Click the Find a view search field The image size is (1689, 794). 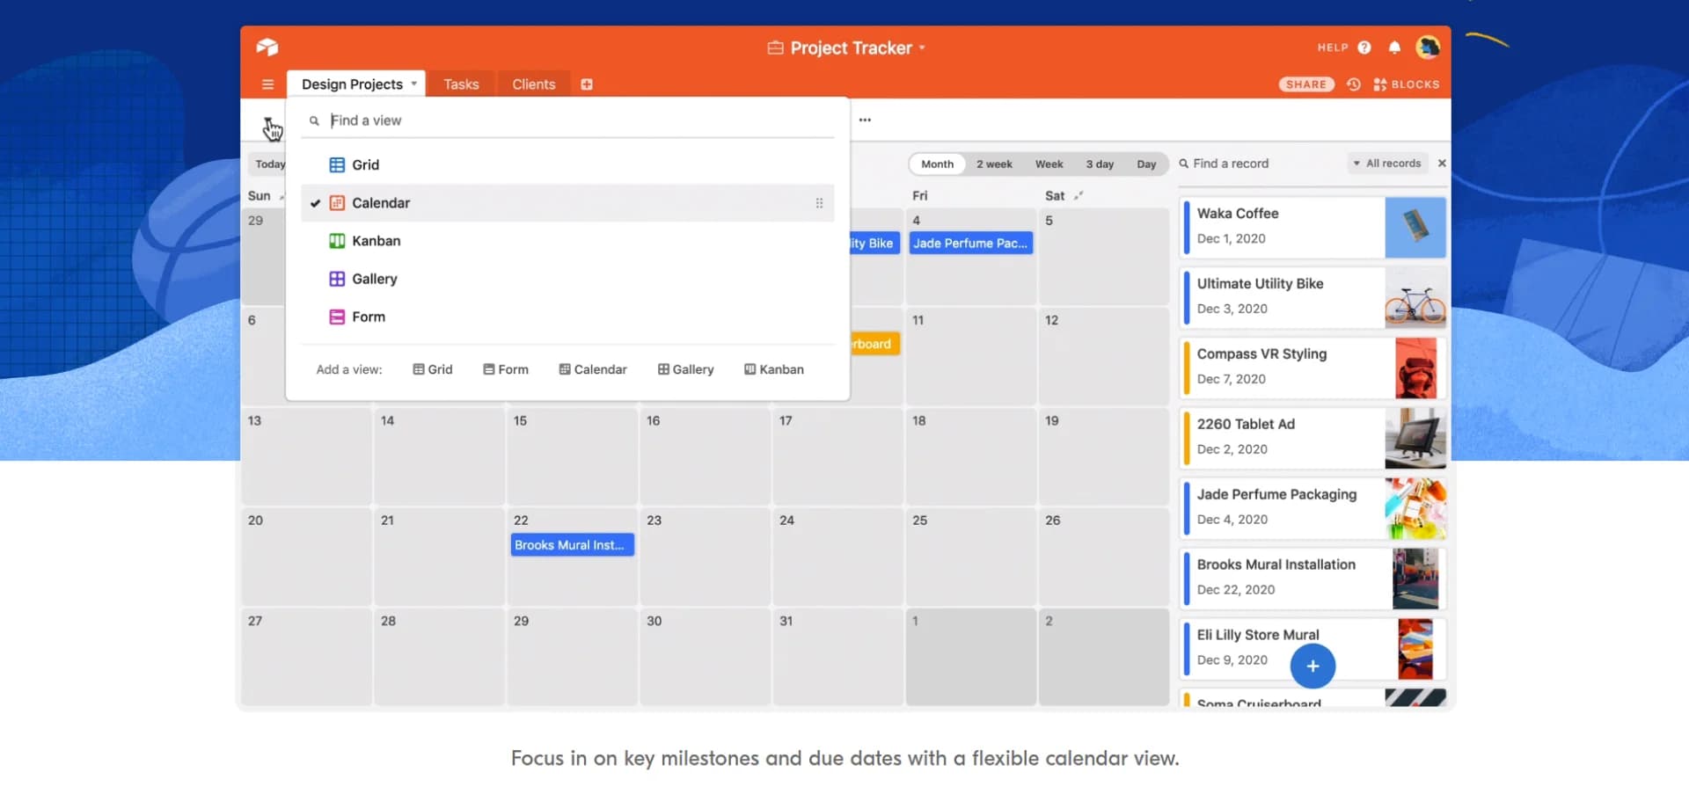pos(581,120)
